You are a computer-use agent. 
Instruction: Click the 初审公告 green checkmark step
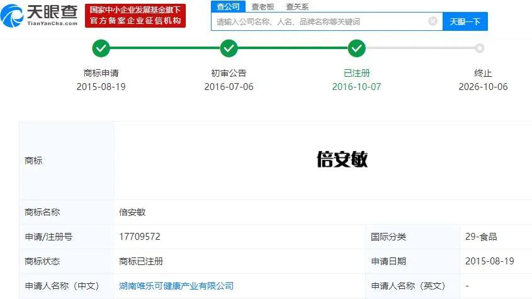coord(229,48)
